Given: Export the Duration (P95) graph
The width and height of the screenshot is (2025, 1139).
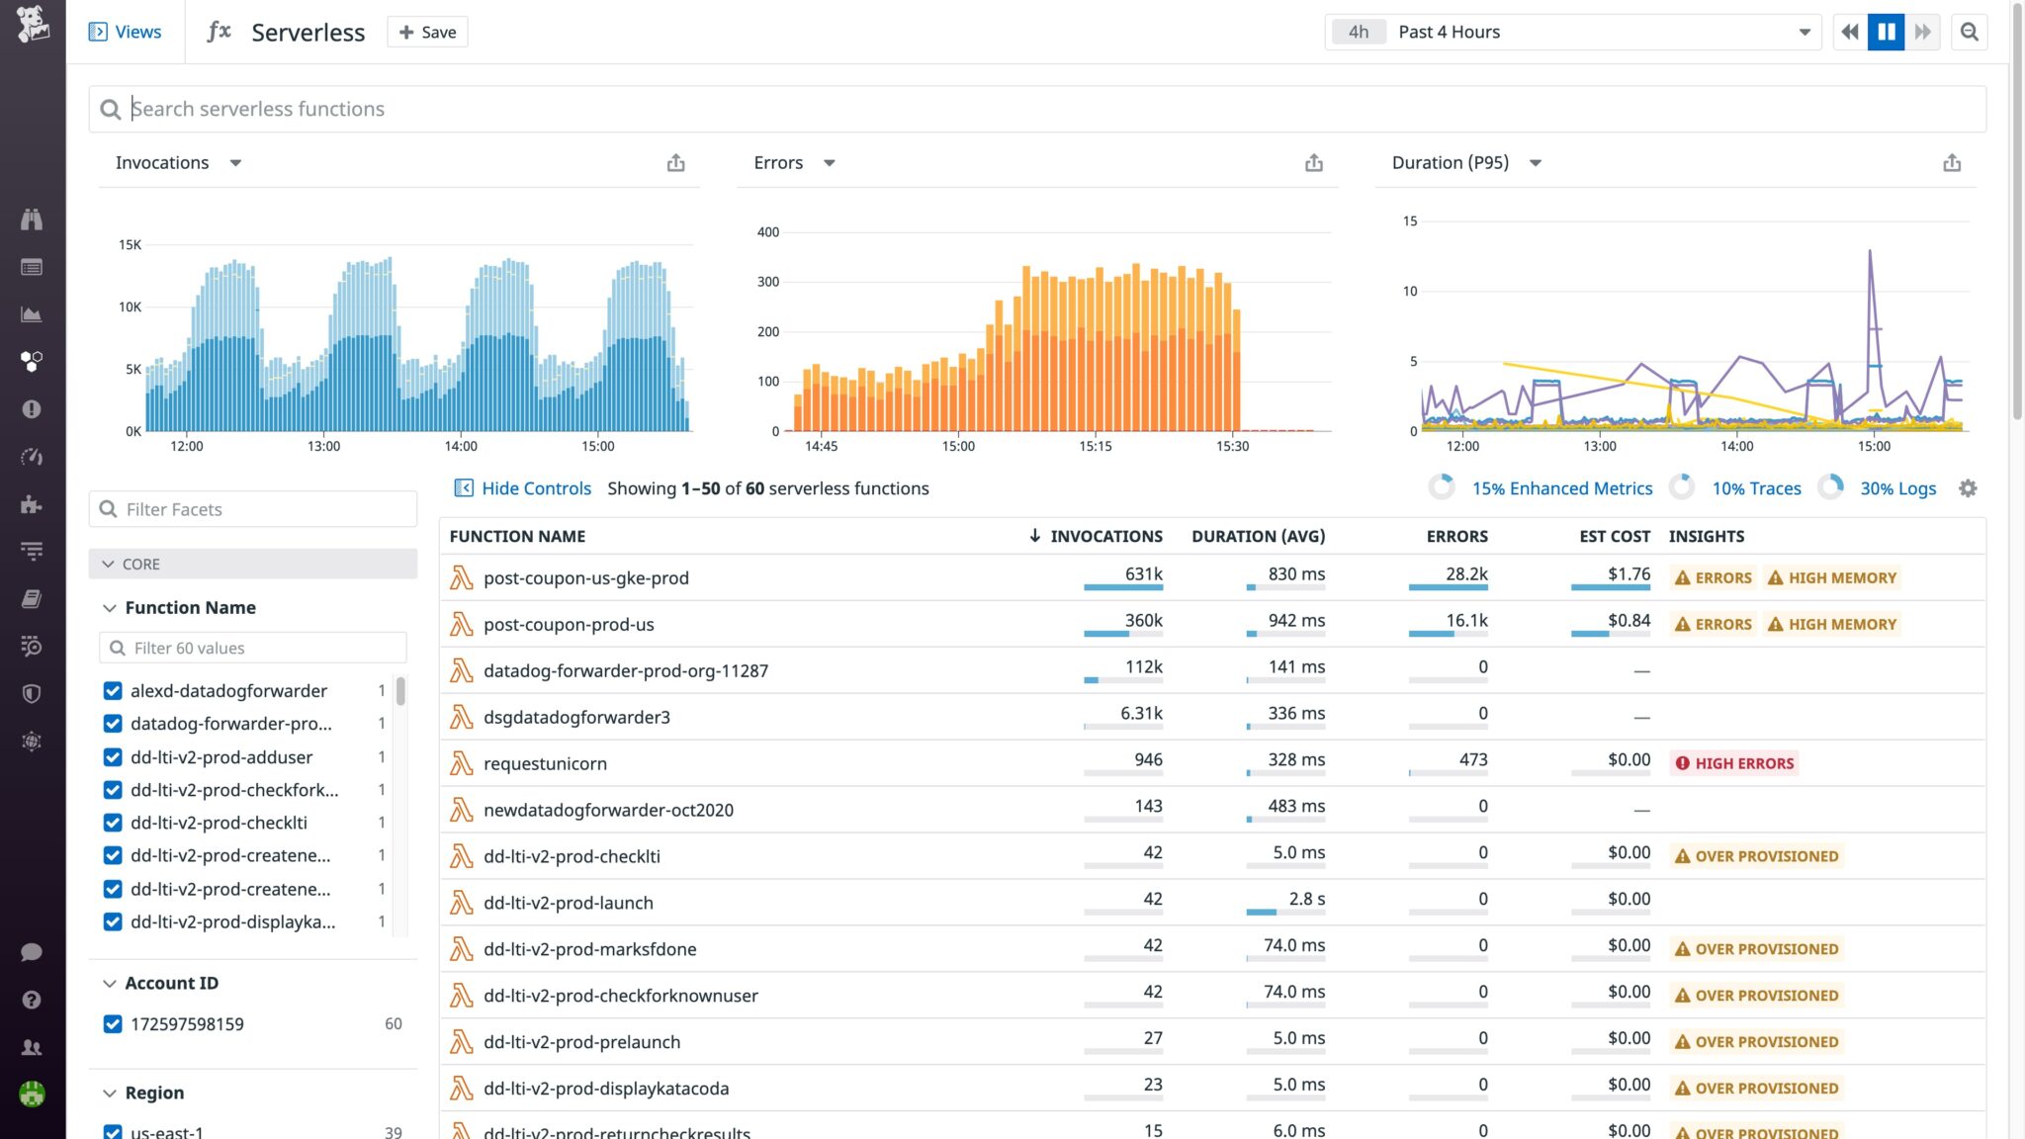Looking at the screenshot, I should click(x=1952, y=163).
